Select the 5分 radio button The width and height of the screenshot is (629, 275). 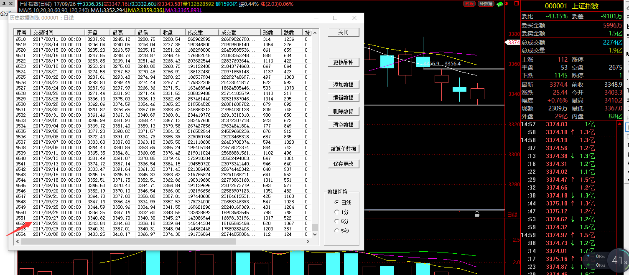pos(341,221)
